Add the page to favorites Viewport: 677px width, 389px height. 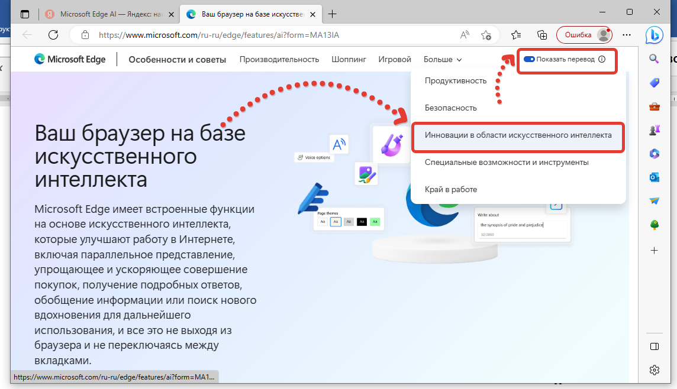515,35
